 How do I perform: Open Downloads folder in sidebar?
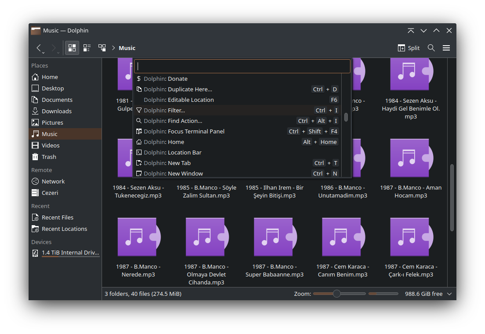point(56,111)
